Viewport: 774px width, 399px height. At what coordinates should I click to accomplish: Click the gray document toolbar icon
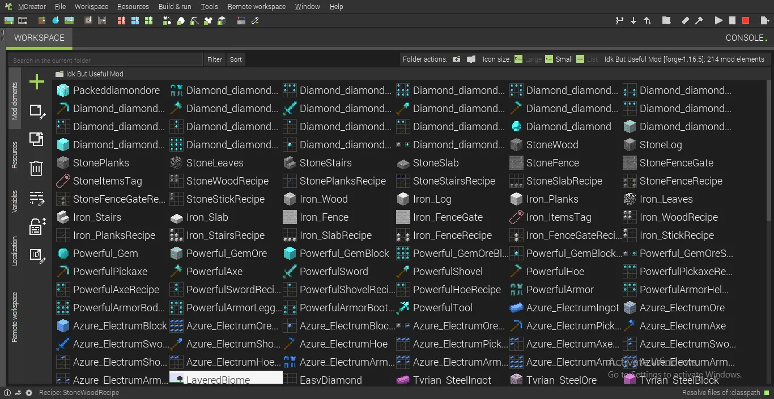point(732,20)
